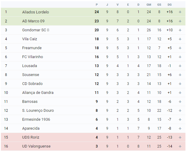The image size is (186, 152).
Task: Expand AD Marco 09 details with plus
Action: click(x=180, y=21)
